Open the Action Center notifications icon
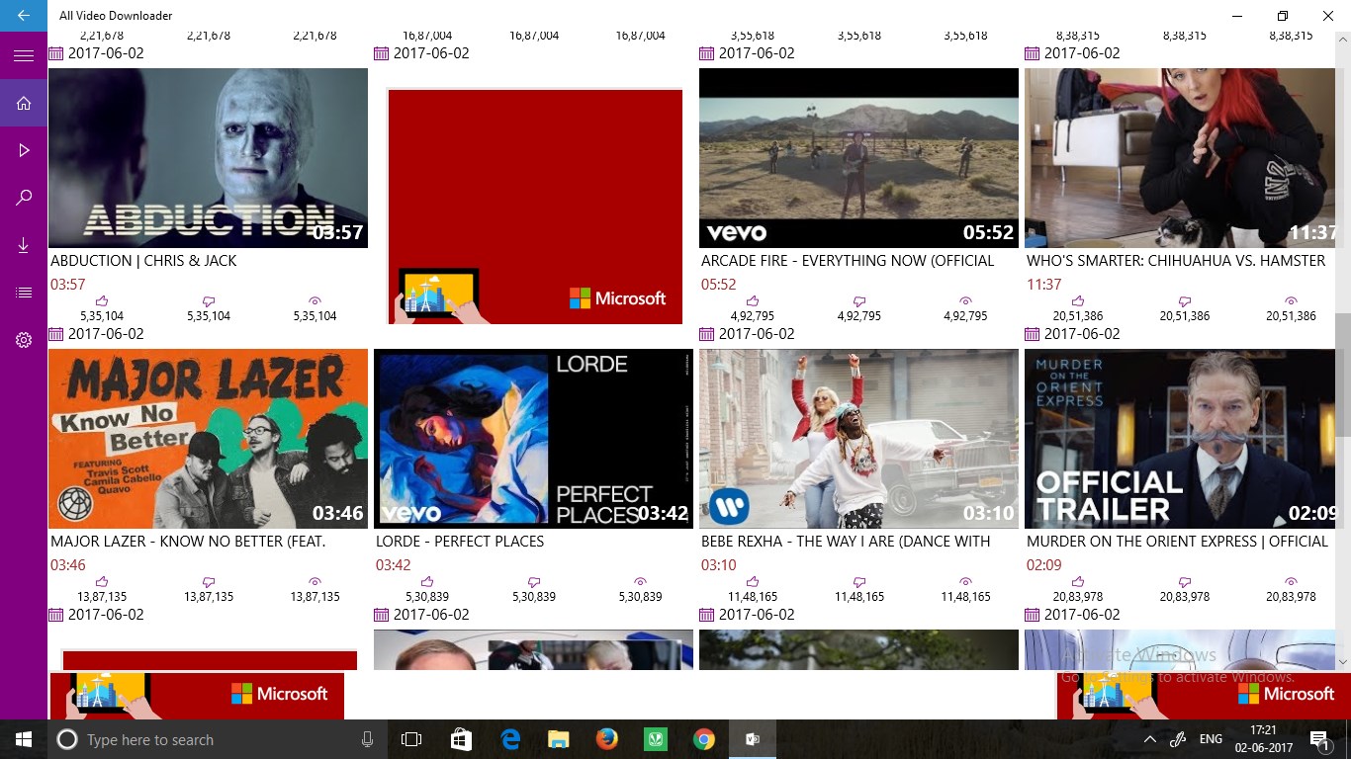Viewport: 1351px width, 759px height. tap(1318, 739)
